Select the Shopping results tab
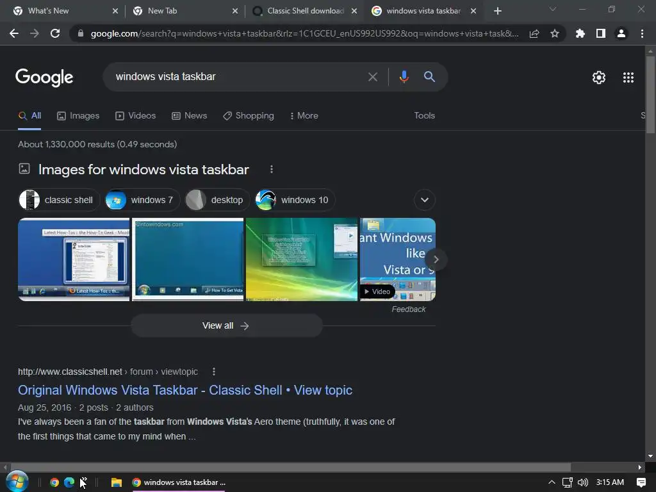This screenshot has height=492, width=656. coord(249,116)
